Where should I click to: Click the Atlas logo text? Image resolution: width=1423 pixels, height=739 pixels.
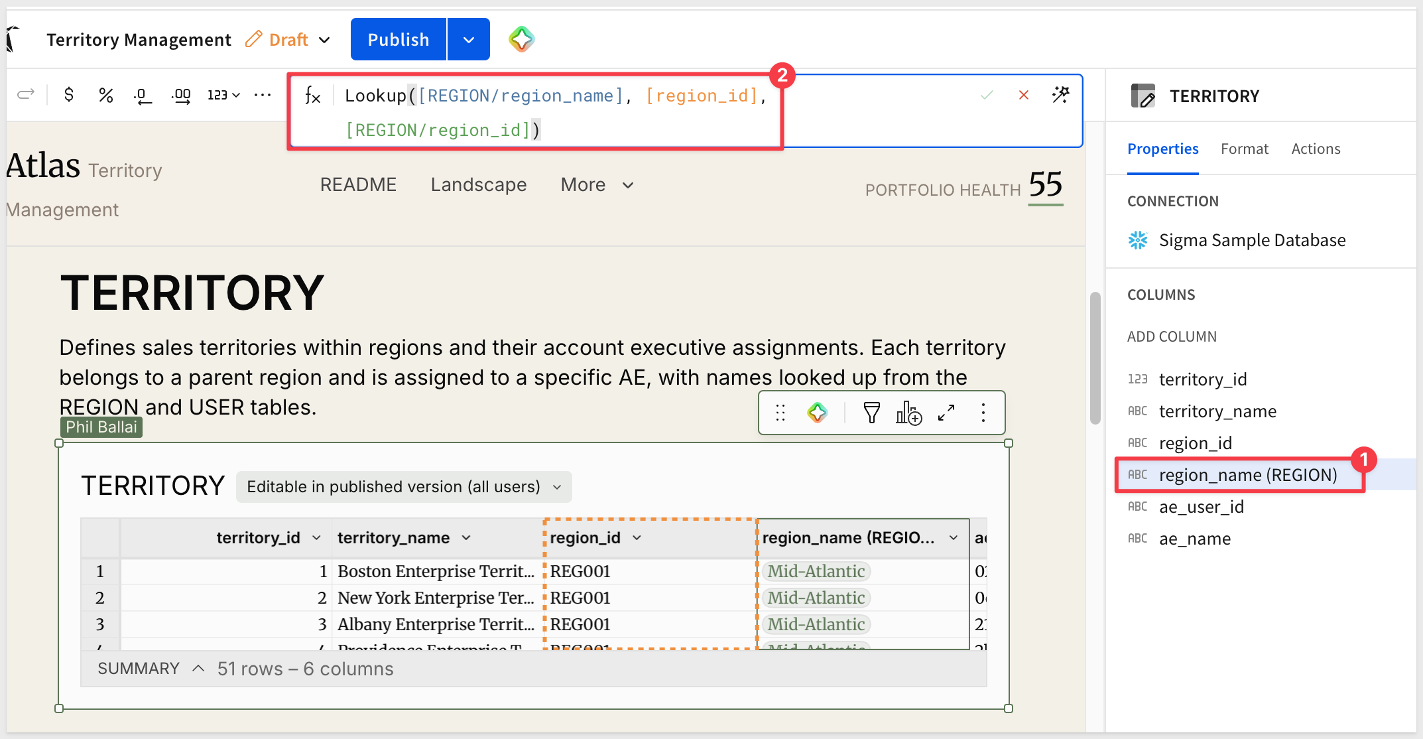[43, 166]
